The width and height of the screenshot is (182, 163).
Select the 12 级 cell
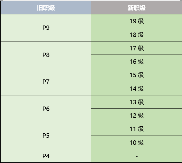click(137, 115)
